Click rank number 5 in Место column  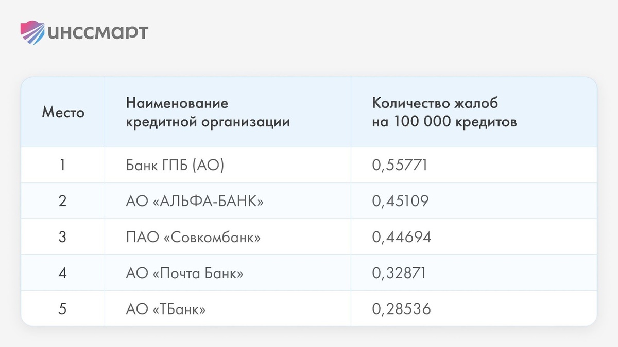(x=63, y=309)
